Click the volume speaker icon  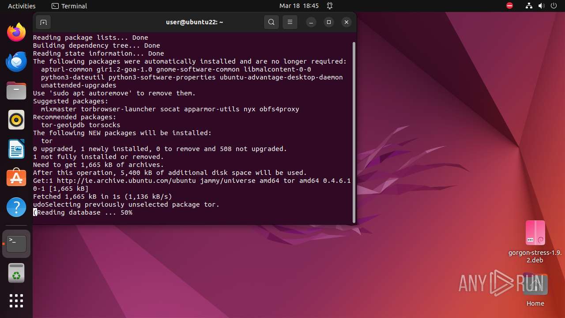pos(542,6)
